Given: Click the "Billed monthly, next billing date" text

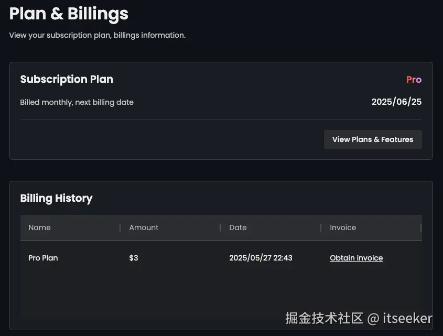Looking at the screenshot, I should [77, 102].
